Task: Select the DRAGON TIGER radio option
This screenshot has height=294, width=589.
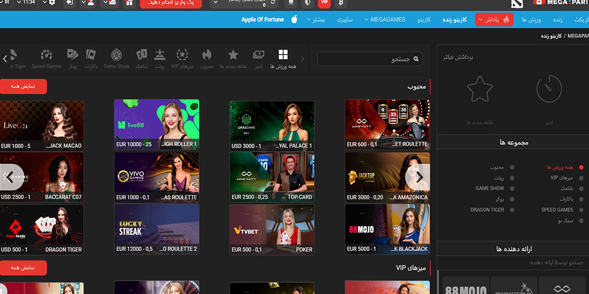Action: coord(512,210)
